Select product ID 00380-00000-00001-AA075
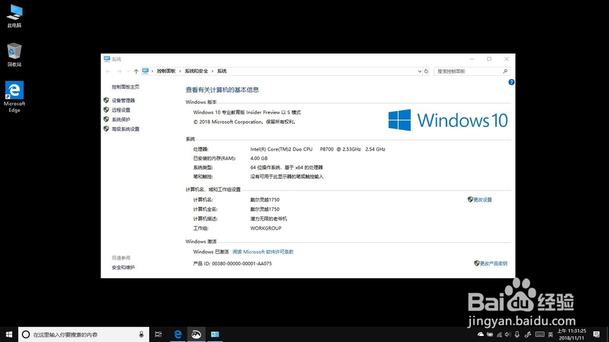The width and height of the screenshot is (609, 342). point(242,264)
